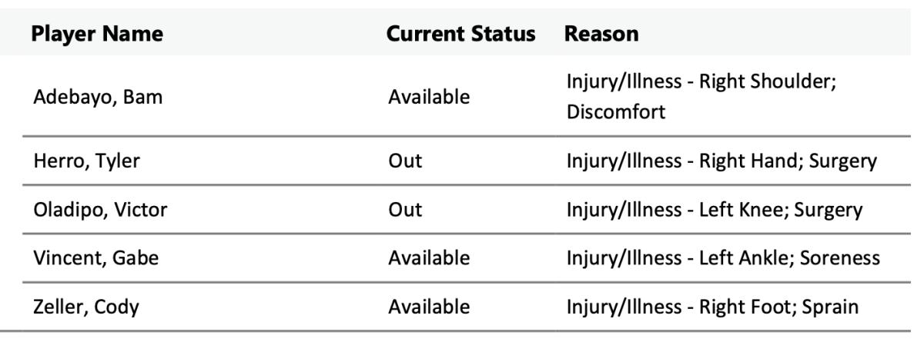The height and width of the screenshot is (352, 924).
Task: Click Tyler Herro's Out status
Action: [406, 161]
